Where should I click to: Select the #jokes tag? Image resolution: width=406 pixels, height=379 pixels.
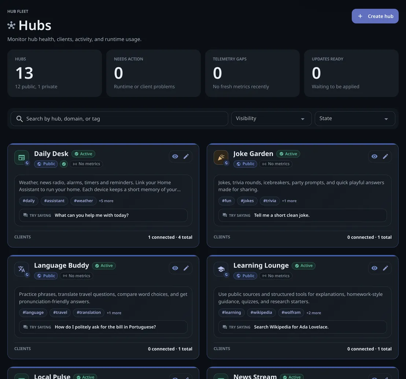pos(247,201)
